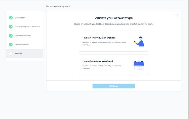Click the 'Validate your account type' heading
The width and height of the screenshot is (189, 119).
[113, 18]
